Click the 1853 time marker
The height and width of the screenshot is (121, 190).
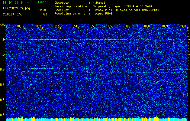[56, 26]
